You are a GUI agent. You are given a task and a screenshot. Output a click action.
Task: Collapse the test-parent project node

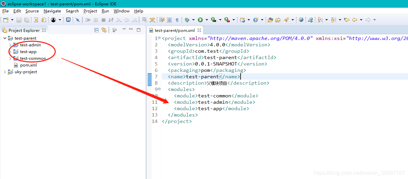5,38
